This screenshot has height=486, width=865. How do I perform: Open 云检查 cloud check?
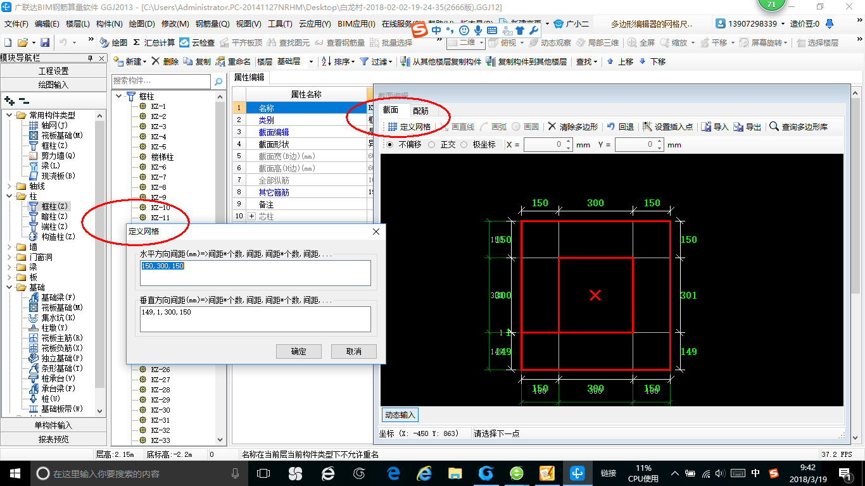point(197,42)
